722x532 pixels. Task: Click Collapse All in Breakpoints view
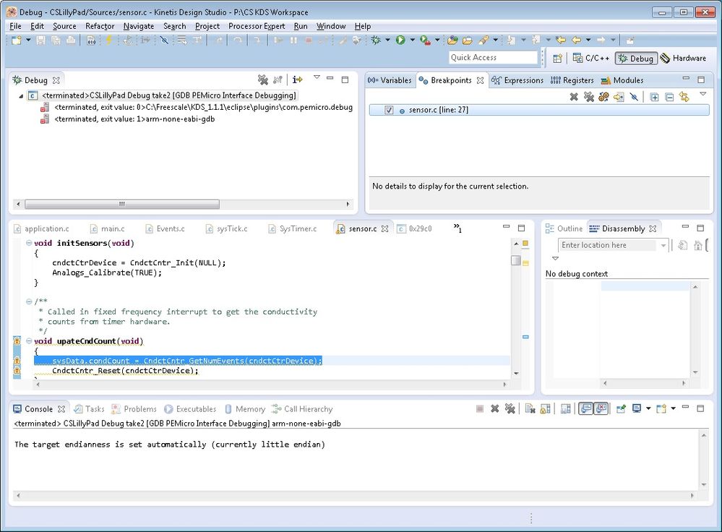point(669,97)
